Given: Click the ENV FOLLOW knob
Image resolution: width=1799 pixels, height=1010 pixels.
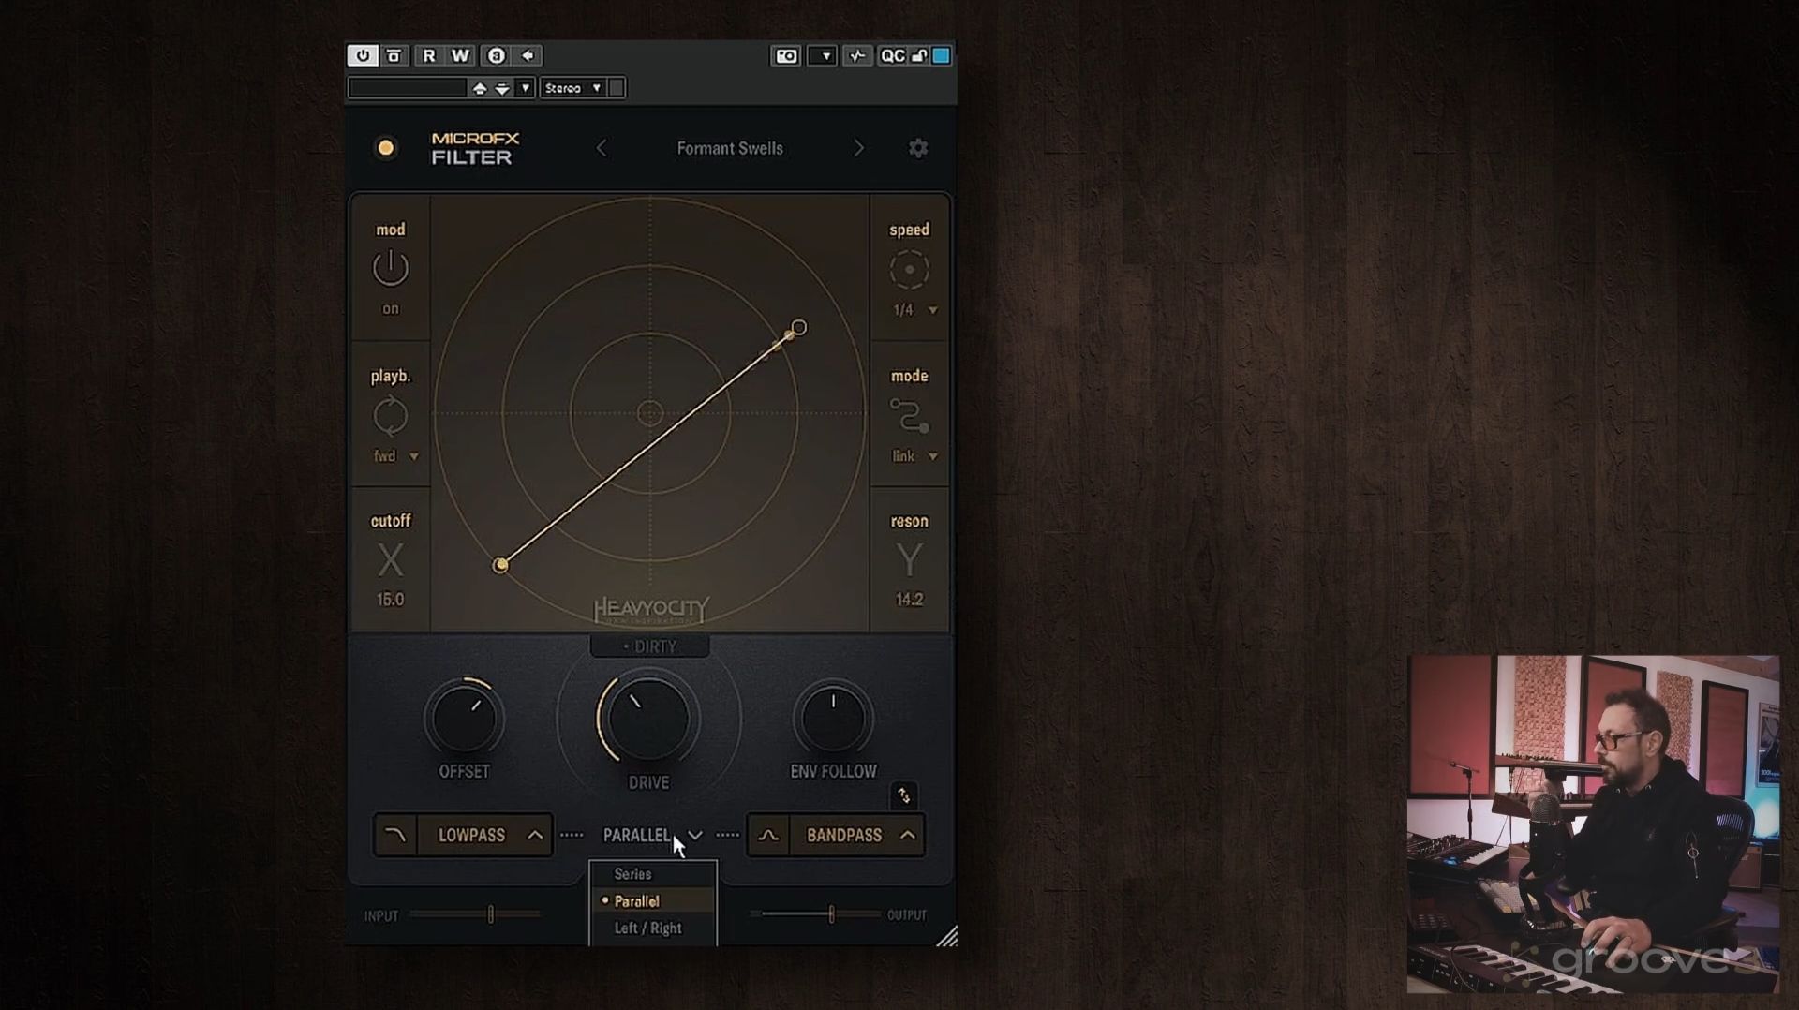Looking at the screenshot, I should coord(833,719).
